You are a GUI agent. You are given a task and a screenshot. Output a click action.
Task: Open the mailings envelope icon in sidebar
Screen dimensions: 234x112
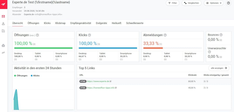tap(3, 16)
